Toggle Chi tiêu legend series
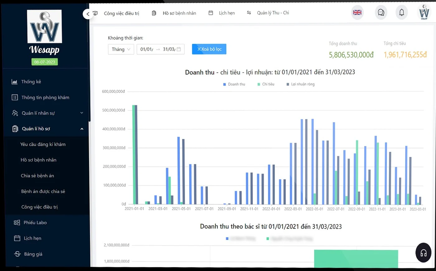Image resolution: width=436 pixels, height=271 pixels. pos(266,84)
